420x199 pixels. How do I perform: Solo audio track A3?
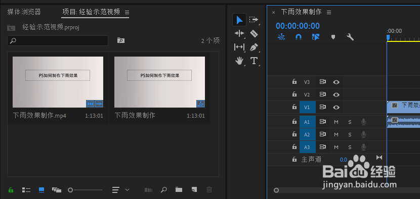[350, 147]
